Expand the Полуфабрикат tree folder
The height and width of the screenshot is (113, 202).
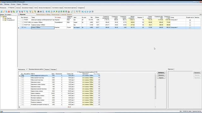(x=3, y=20)
